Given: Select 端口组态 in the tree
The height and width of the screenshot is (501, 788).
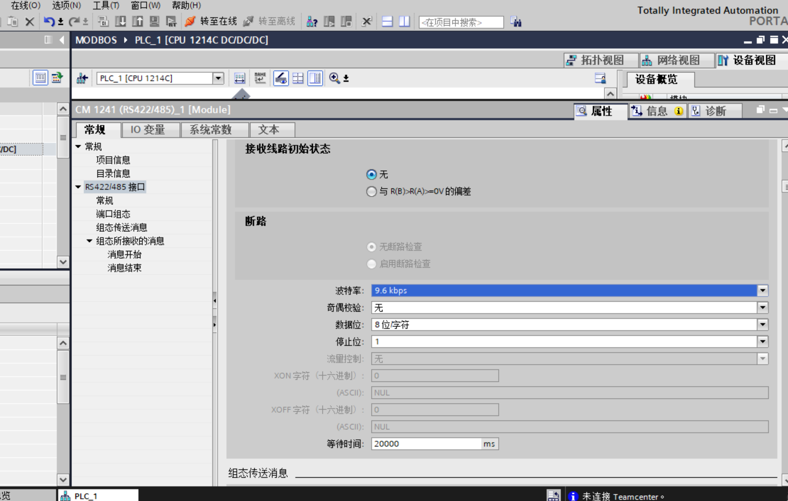Looking at the screenshot, I should point(113,214).
